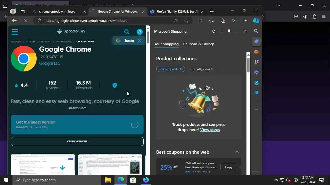View site information lock icon
The image size is (330, 185).
coord(40,21)
